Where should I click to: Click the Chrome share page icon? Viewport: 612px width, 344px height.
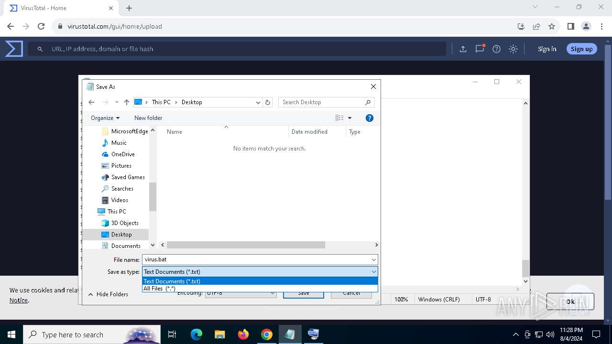pos(536,26)
